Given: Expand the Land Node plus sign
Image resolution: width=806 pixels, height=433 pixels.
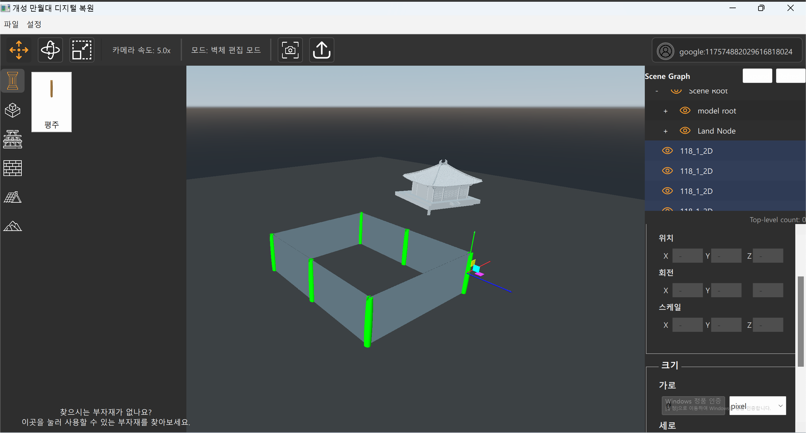Looking at the screenshot, I should click(x=665, y=131).
